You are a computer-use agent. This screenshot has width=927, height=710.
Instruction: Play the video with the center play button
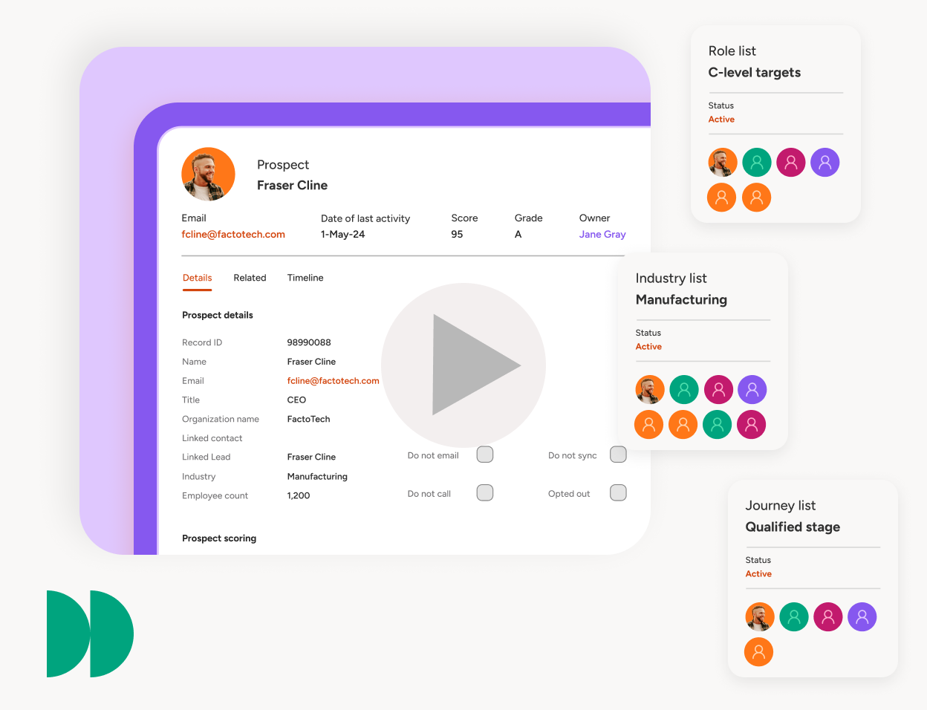[x=463, y=365]
